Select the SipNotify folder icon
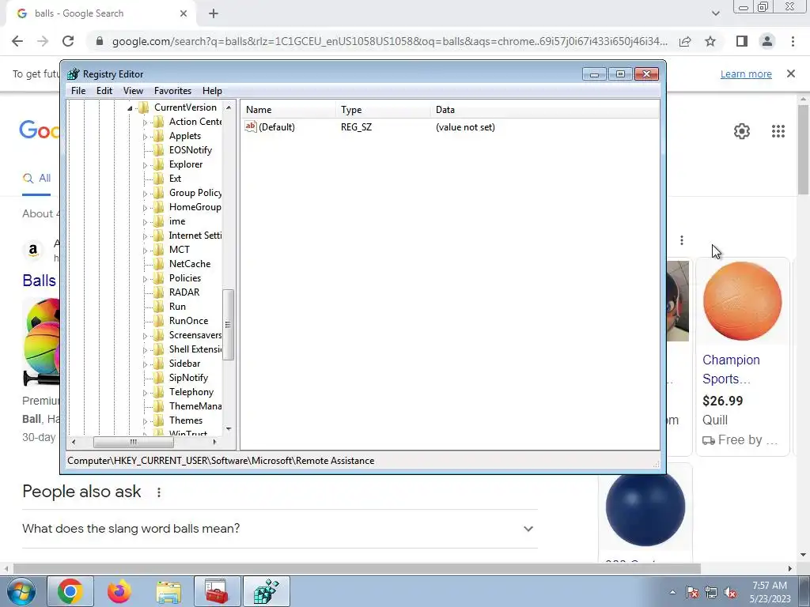810x607 pixels. [159, 378]
